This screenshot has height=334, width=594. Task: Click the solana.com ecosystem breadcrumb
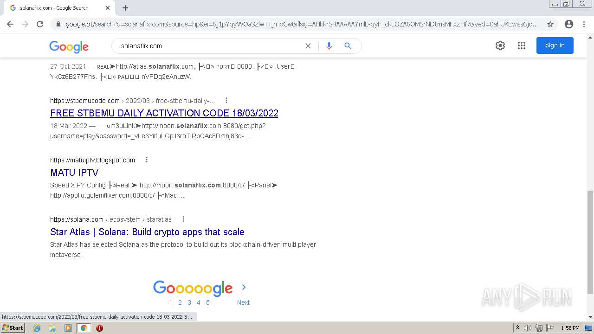tap(111, 219)
